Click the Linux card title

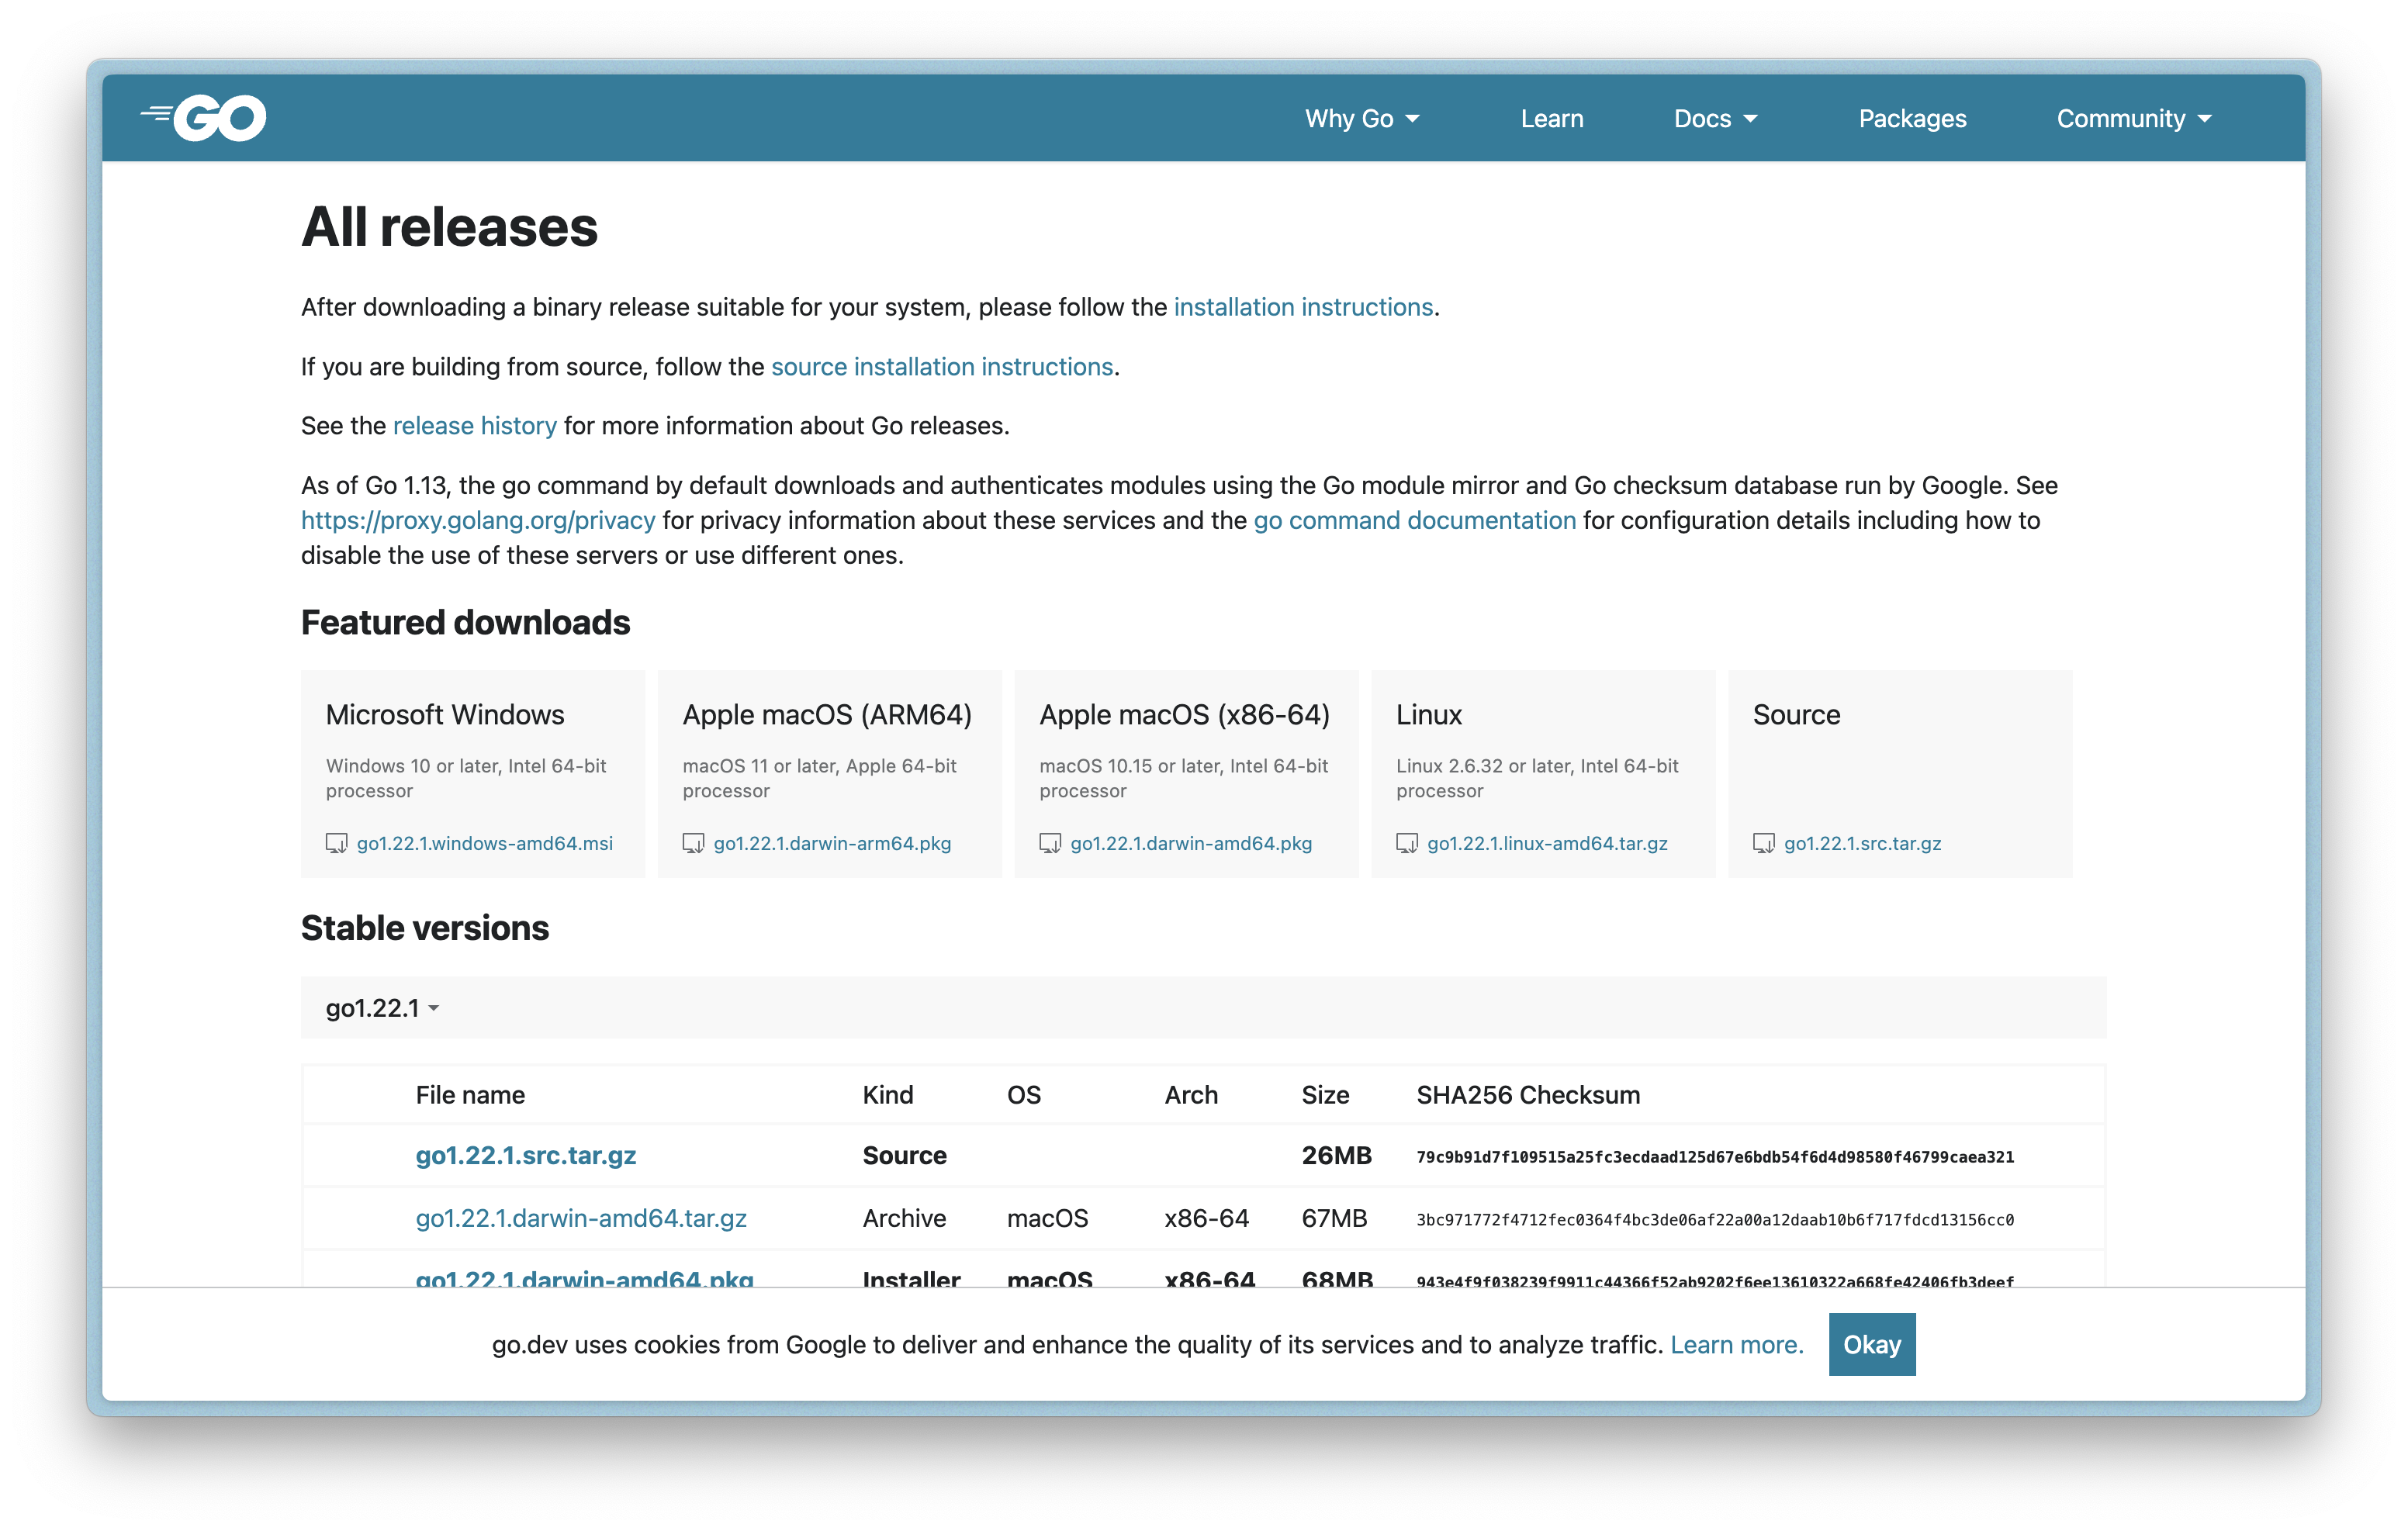coord(1428,714)
